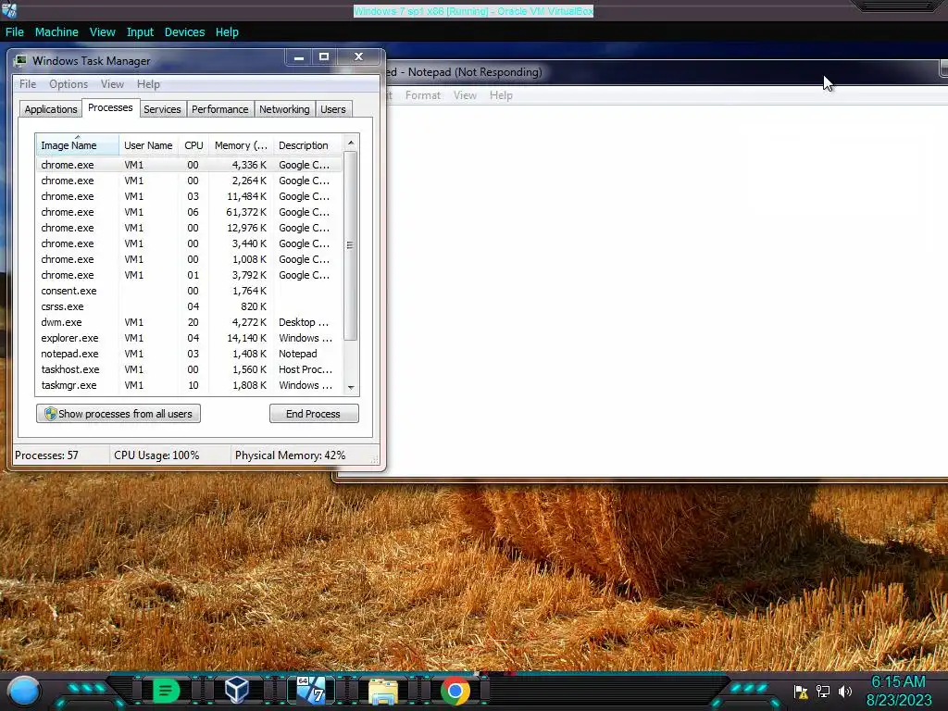
Task: Select the Windows 7 VM taskbar icon
Action: 311,690
